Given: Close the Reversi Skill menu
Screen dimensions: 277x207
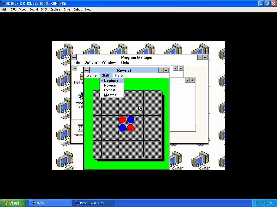Looking at the screenshot, I should [105, 75].
